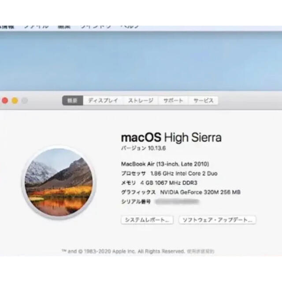Viewport: 282px width, 282px height.
Task: Click NVIDIA GeForce 320M 256 MB text
Action: [x=200, y=192]
